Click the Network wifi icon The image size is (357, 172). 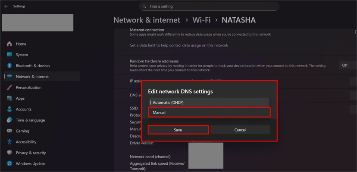tap(9, 77)
